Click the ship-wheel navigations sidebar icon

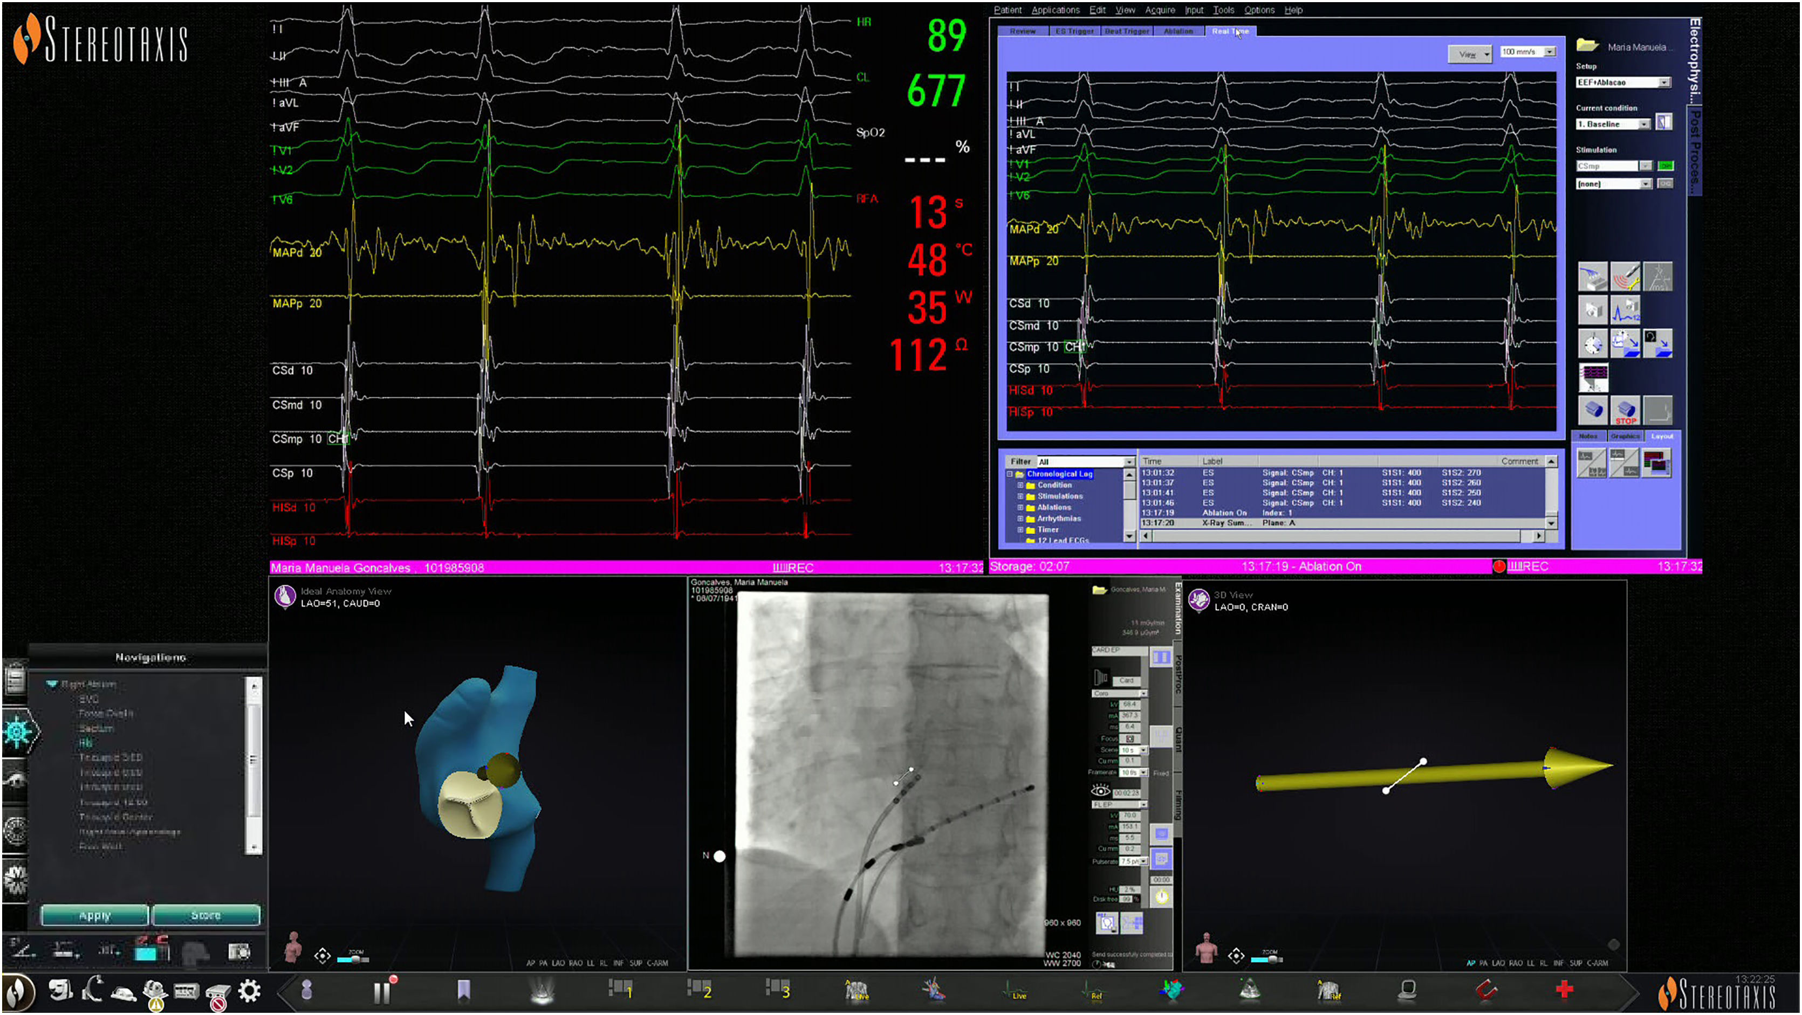pos(17,732)
